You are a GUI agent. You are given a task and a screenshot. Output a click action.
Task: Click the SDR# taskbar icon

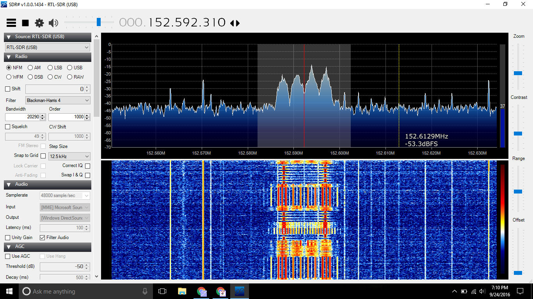pos(239,291)
